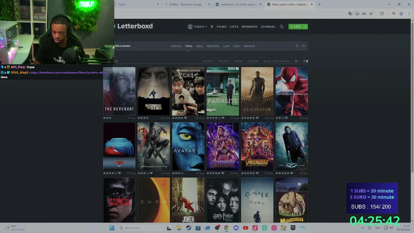
Task: Open the Network profile tab
Action: coord(249,46)
